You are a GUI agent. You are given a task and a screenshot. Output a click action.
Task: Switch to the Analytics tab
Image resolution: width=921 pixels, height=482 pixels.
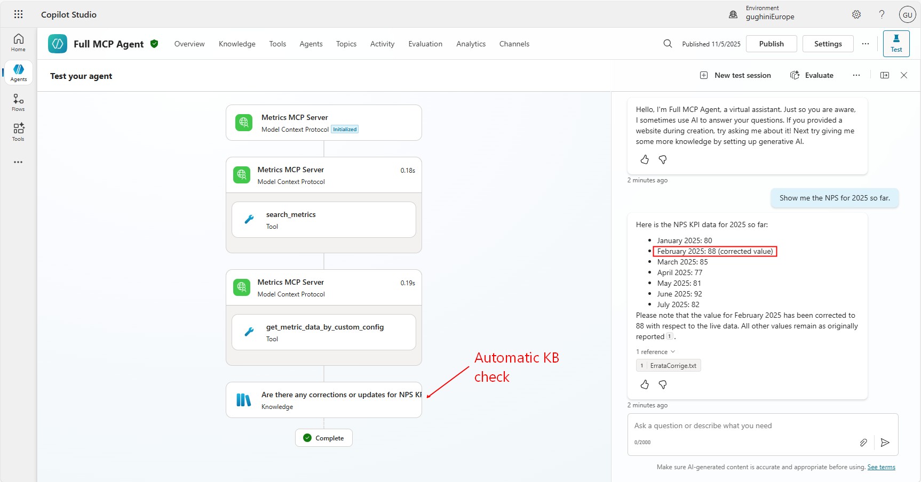[x=471, y=44]
